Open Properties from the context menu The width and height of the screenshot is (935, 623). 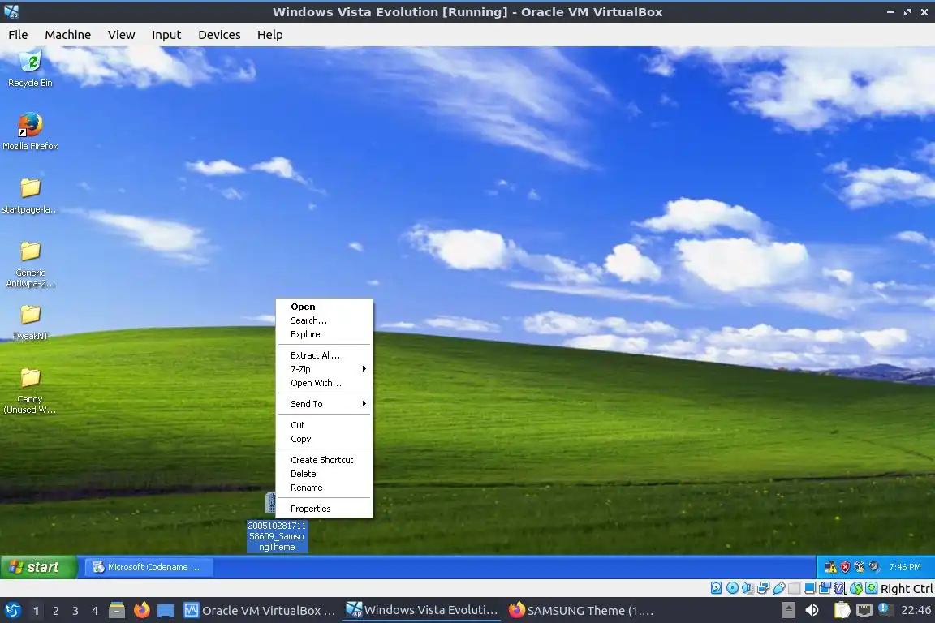[325, 509]
